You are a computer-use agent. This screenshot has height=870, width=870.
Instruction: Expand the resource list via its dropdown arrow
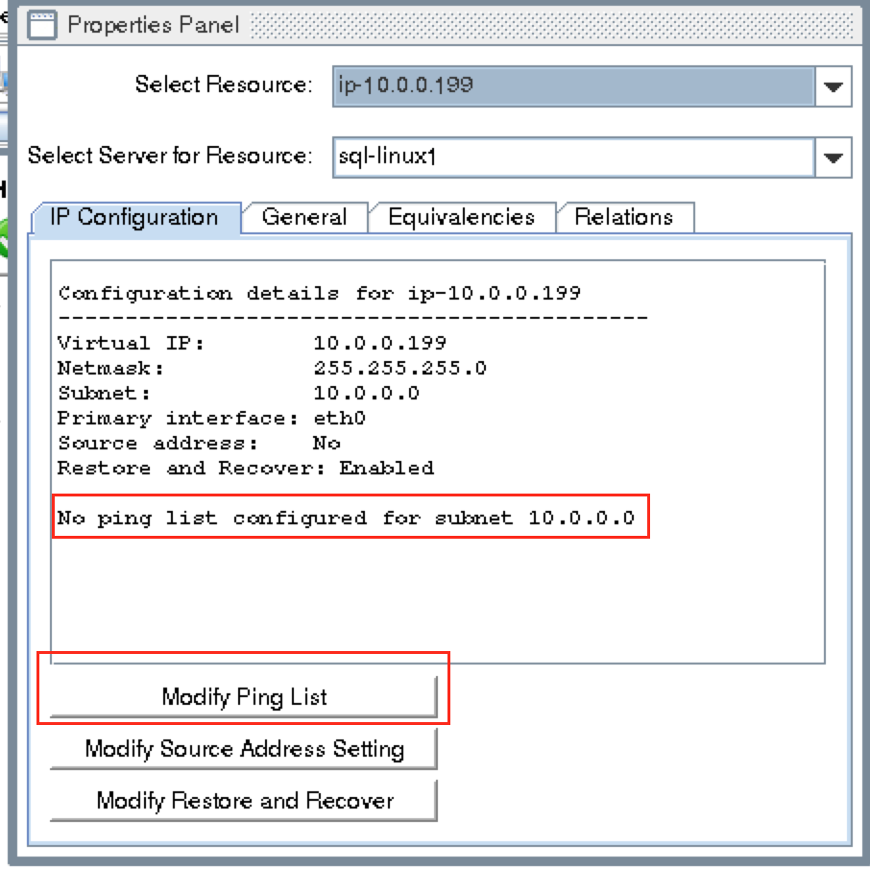point(834,85)
